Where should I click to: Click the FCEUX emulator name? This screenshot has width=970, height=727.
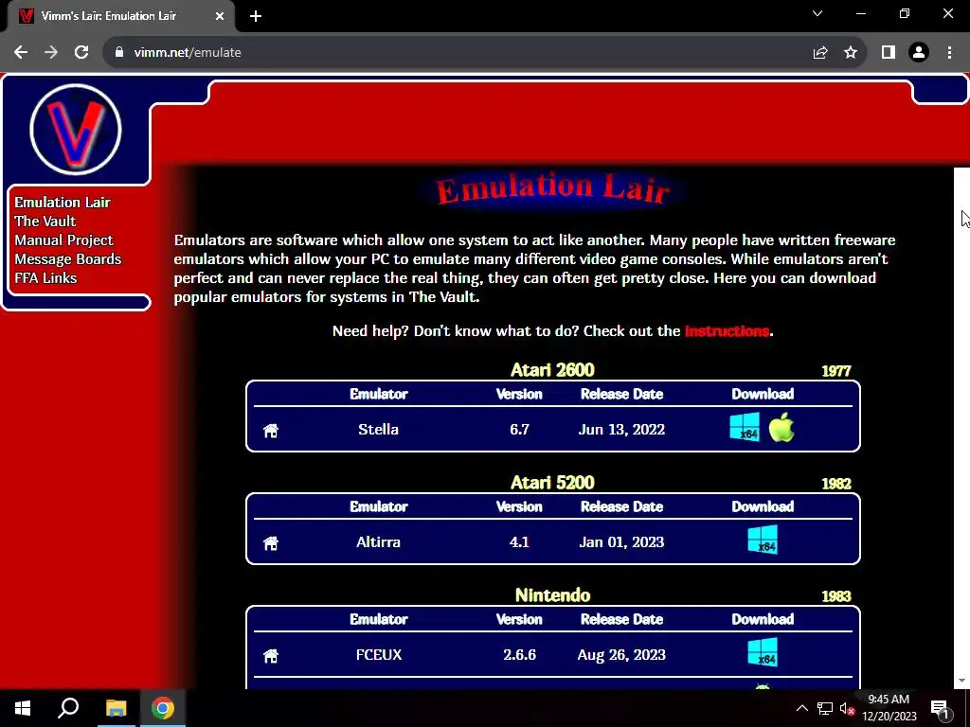click(x=379, y=654)
